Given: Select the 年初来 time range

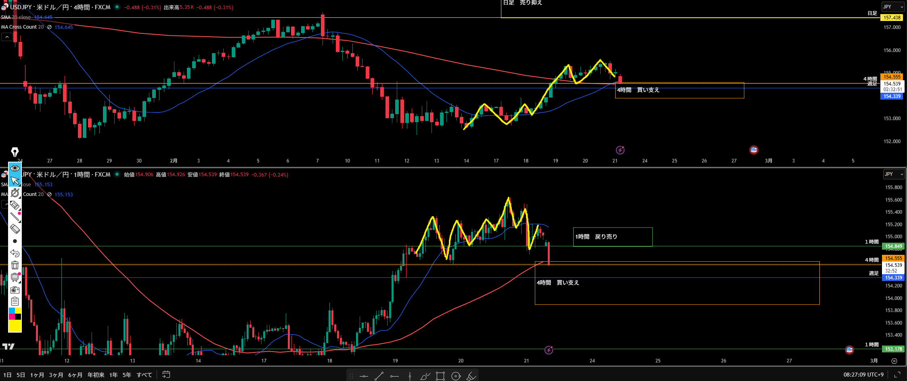Looking at the screenshot, I should pyautogui.click(x=96, y=375).
